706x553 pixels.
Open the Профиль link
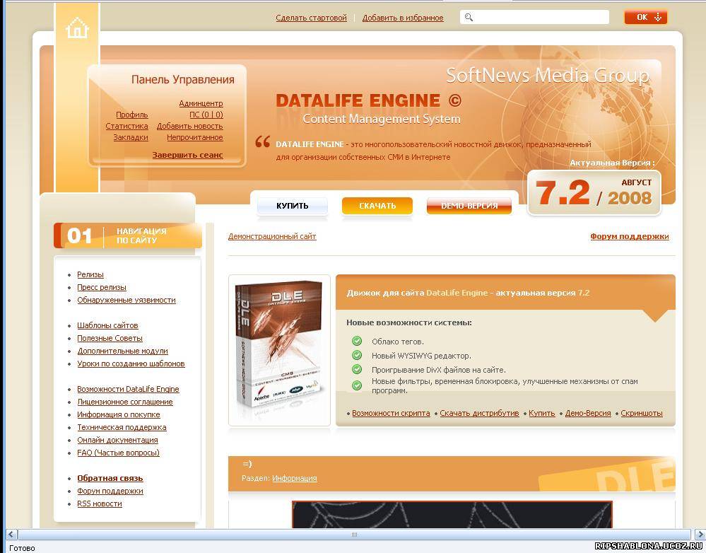point(132,115)
